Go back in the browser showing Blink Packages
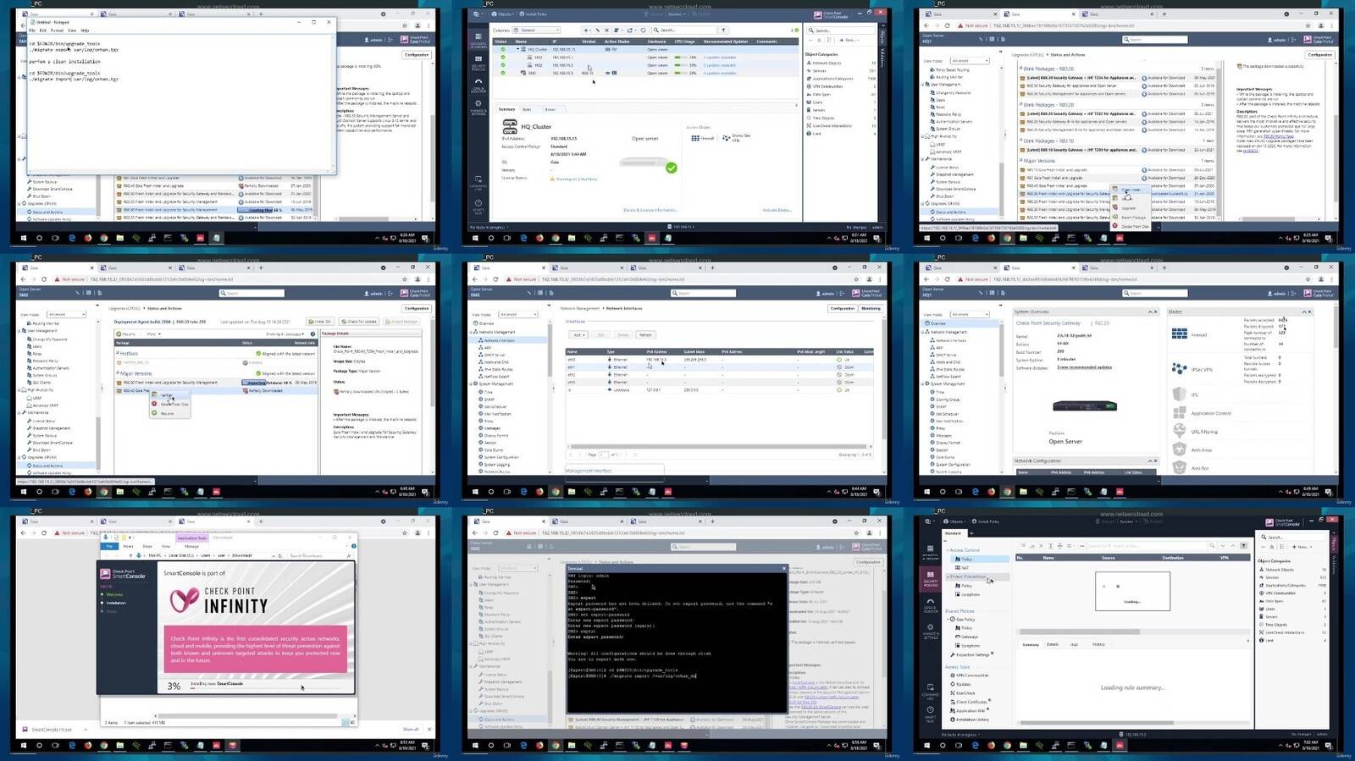This screenshot has height=761, width=1355. (927, 25)
